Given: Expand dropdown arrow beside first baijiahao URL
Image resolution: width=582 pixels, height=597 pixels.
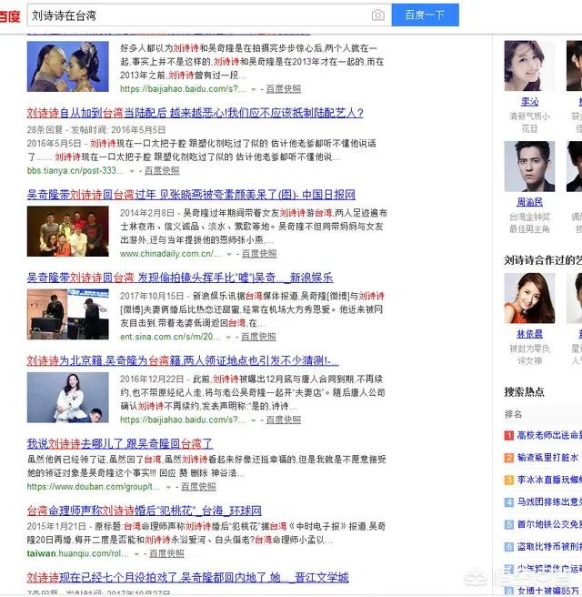Looking at the screenshot, I should click(x=254, y=89).
